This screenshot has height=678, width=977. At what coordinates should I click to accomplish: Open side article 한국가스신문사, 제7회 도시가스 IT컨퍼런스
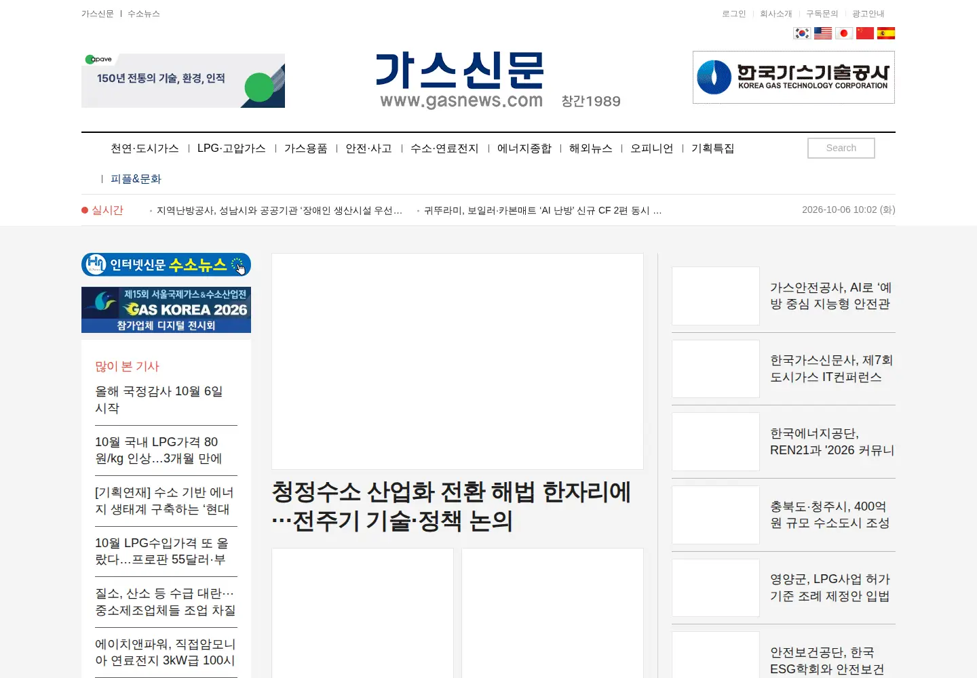point(831,369)
